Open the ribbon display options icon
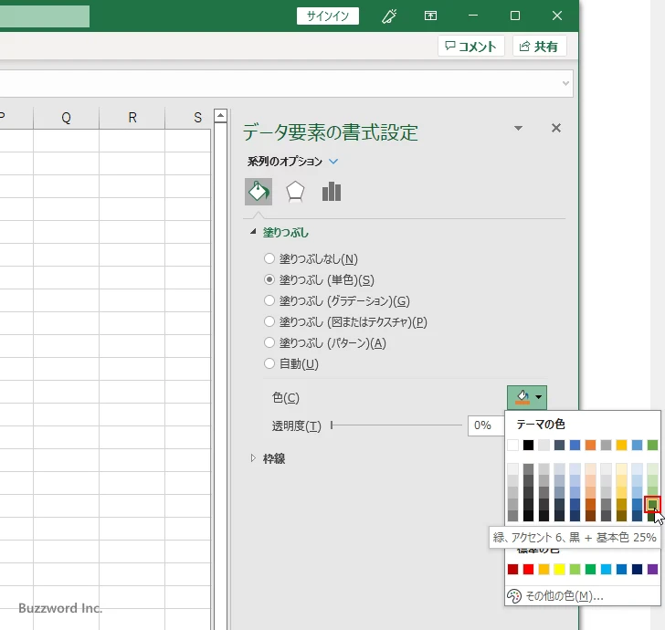The image size is (665, 630). (430, 16)
